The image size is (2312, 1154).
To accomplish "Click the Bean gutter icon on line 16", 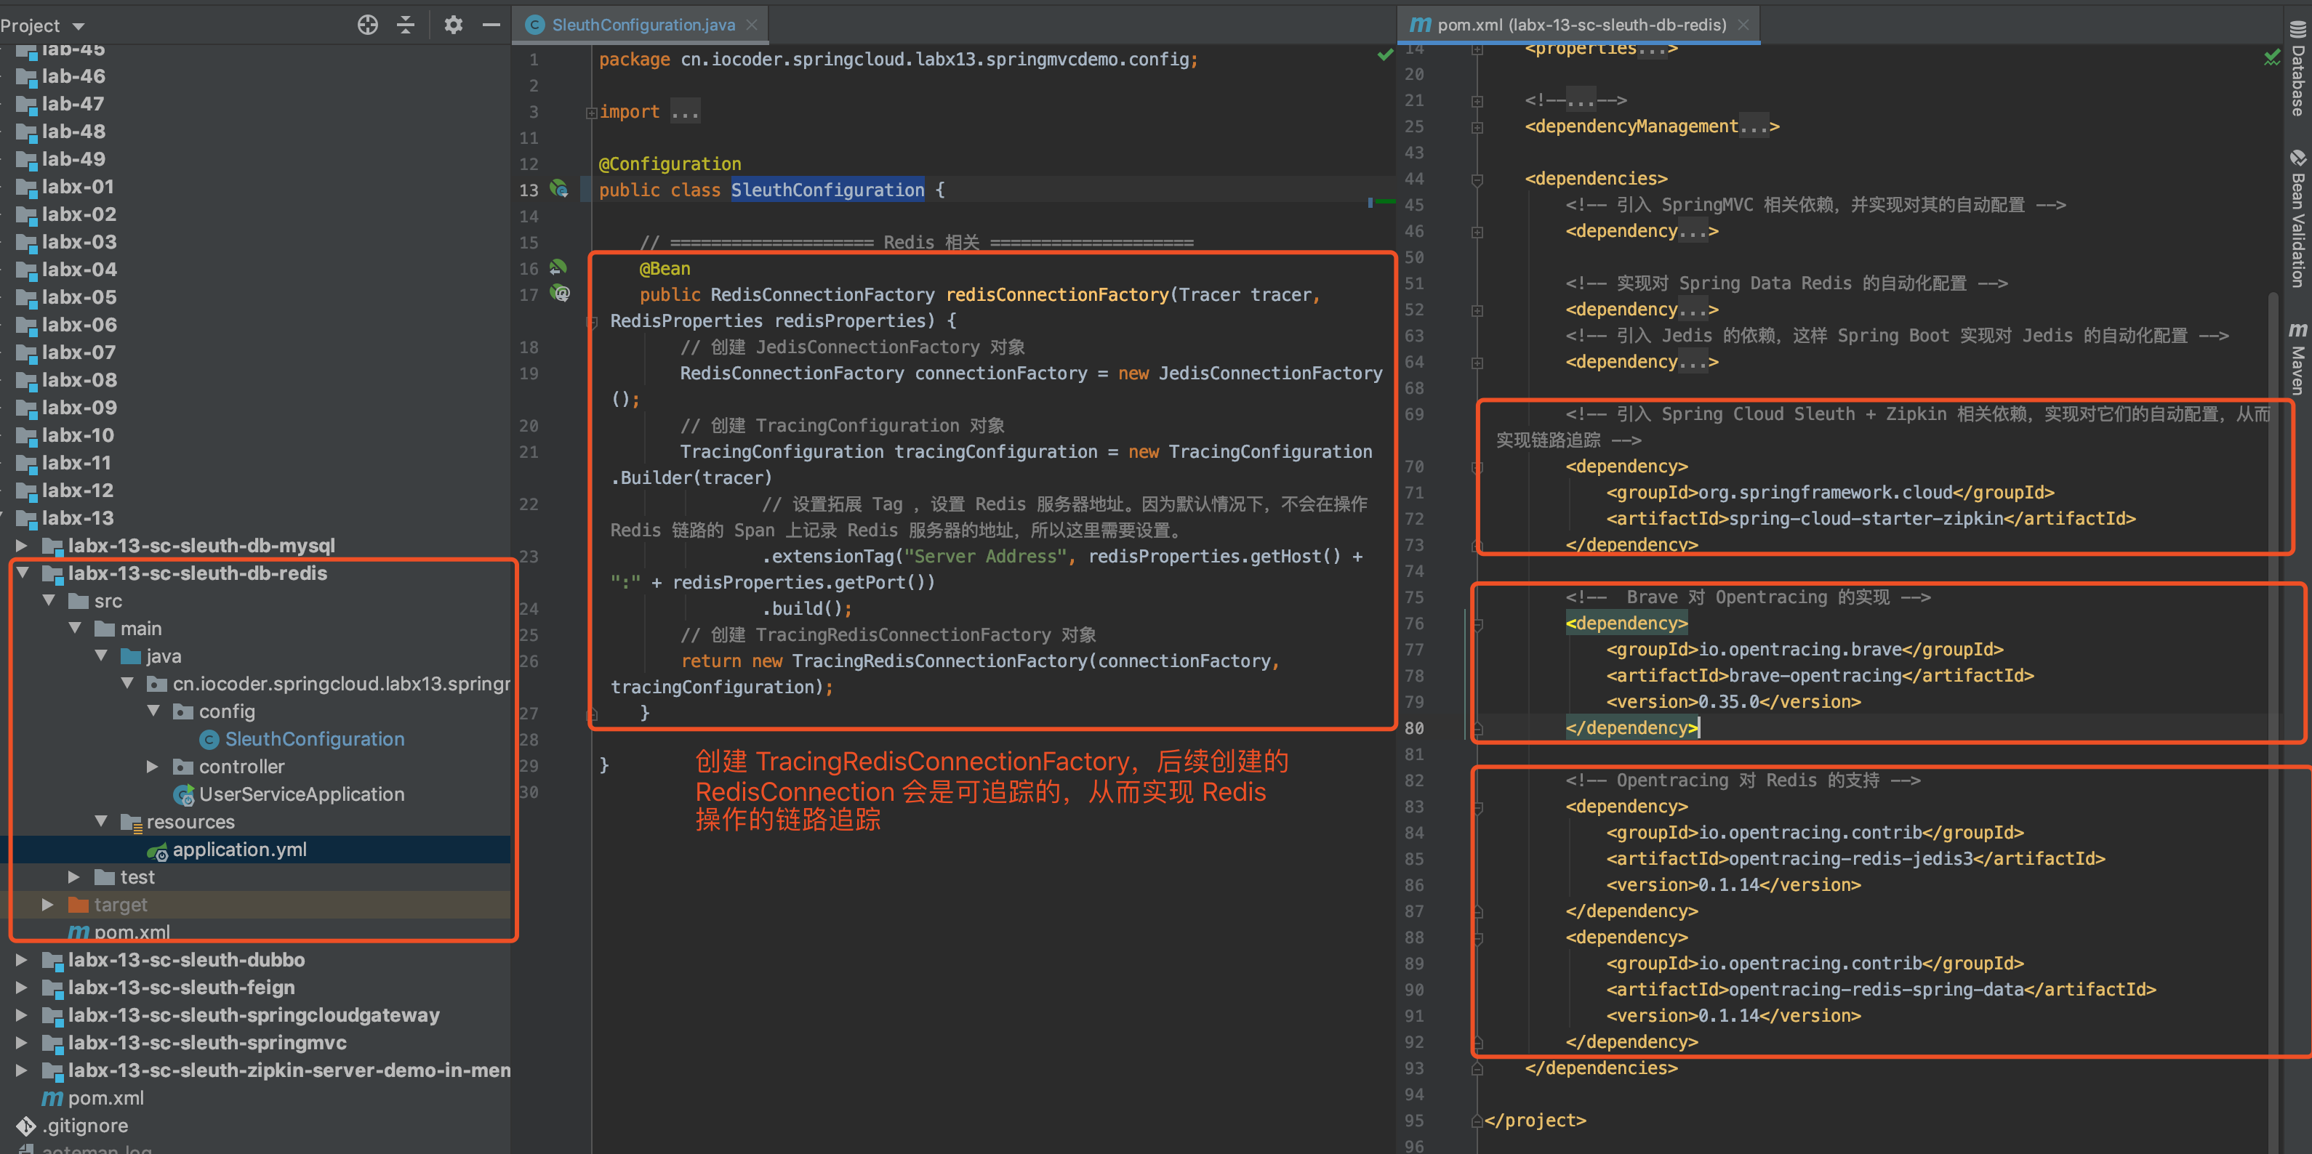I will [558, 267].
